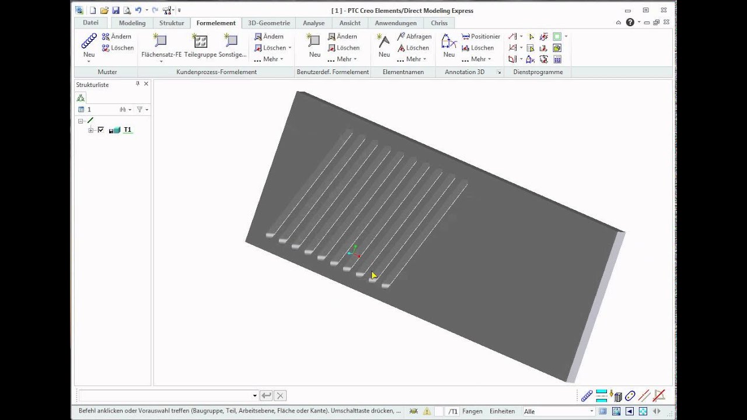
Task: Open the binoculars search dropdown in Strukturliste
Action: [x=125, y=109]
